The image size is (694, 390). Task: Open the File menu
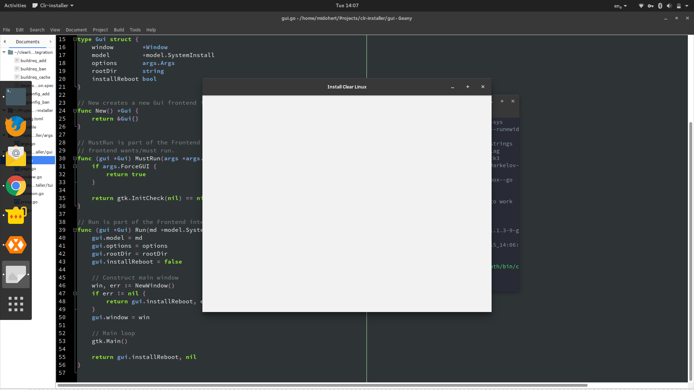[7, 30]
